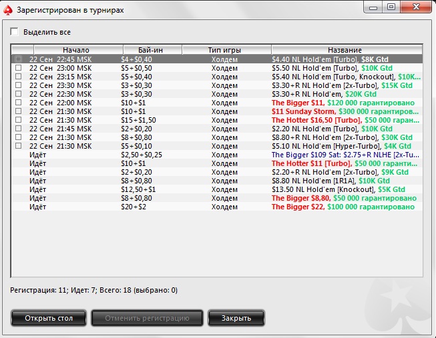The height and width of the screenshot is (338, 436).
Task: Maximize the tournaments window
Action: pos(391,7)
